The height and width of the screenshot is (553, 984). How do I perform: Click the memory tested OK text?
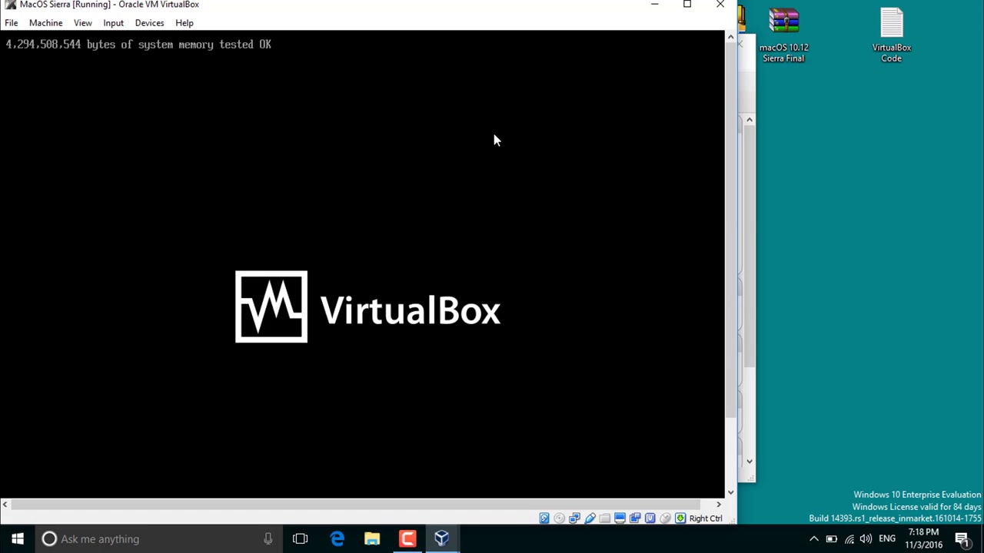pyautogui.click(x=138, y=45)
